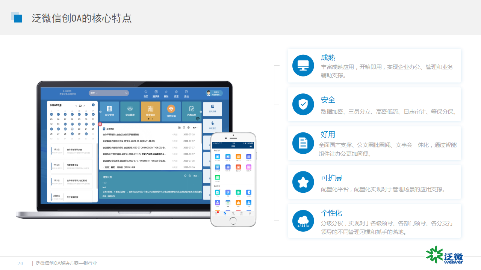Click the gear icon on the tile row

tap(198, 118)
